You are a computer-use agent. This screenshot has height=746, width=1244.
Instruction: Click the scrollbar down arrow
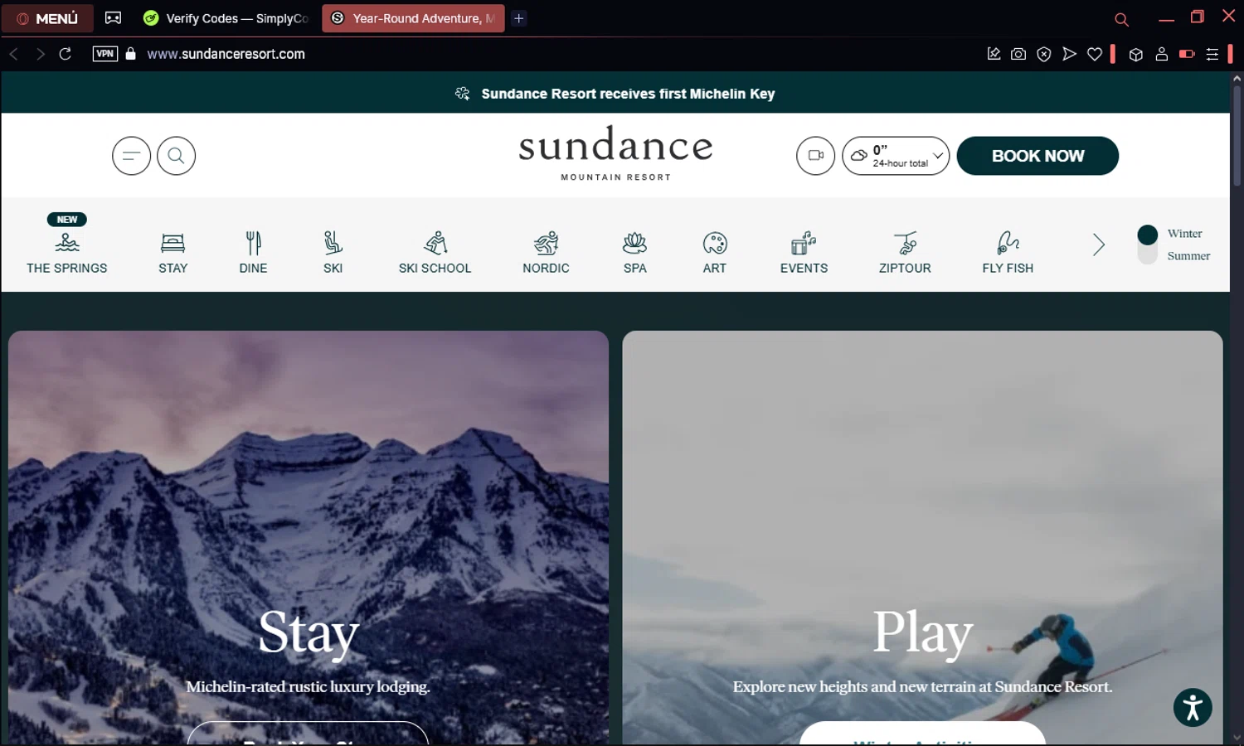(x=1237, y=738)
